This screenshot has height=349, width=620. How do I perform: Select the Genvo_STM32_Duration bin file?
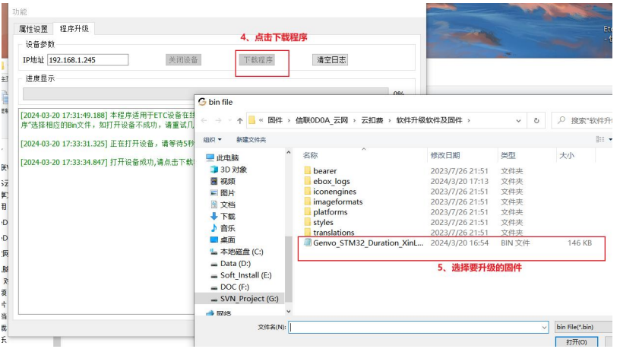click(x=368, y=243)
